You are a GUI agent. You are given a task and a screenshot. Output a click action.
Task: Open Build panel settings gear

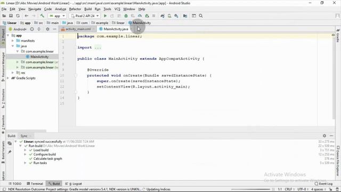[x=324, y=135]
